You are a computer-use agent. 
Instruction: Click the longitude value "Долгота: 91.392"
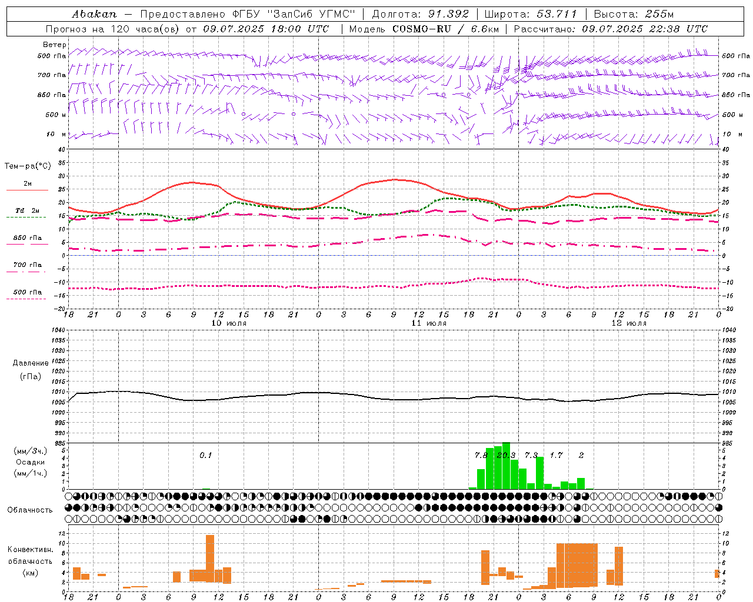click(421, 14)
